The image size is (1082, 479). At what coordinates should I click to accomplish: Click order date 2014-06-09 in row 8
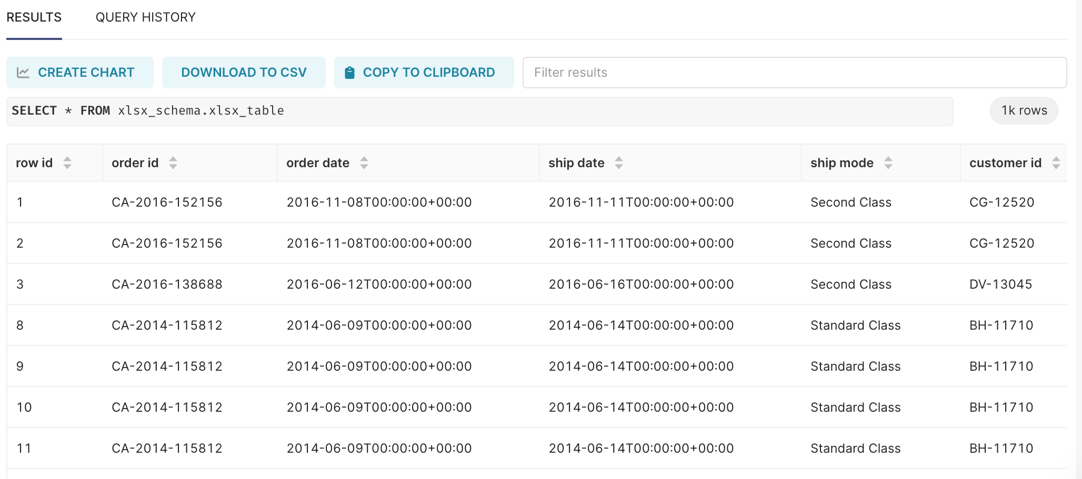point(379,325)
